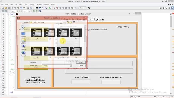Viewport: 174px width, 98px height.
Task: Click the Print icon in Editor toolbar
Action: click(28, 8)
